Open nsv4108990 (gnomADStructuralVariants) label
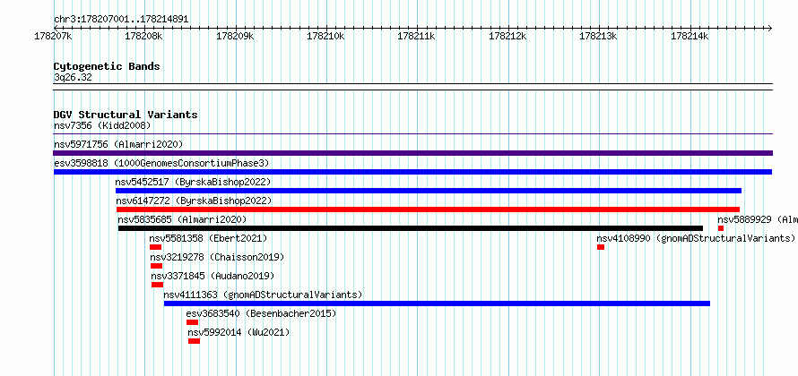 [x=696, y=238]
